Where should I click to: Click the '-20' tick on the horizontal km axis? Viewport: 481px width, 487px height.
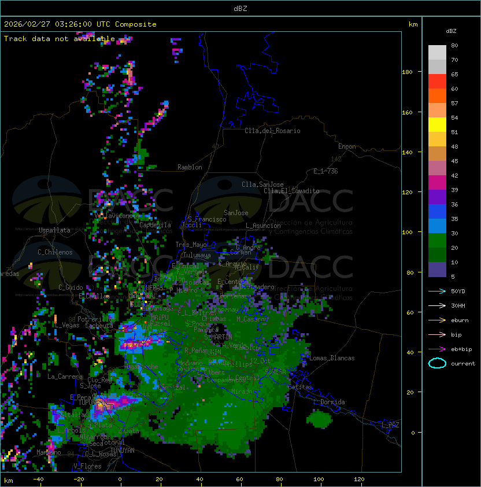pos(79,479)
